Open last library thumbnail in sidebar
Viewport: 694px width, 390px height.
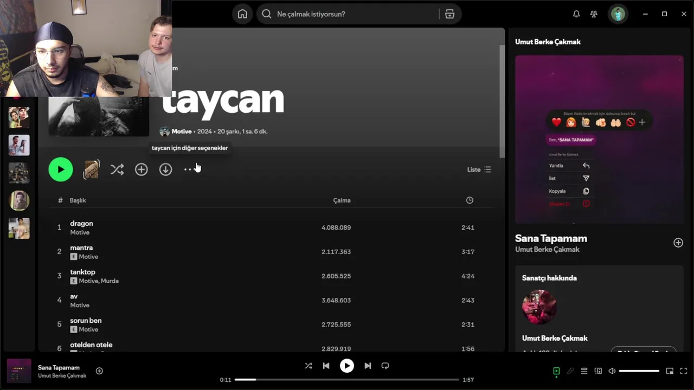pos(19,229)
